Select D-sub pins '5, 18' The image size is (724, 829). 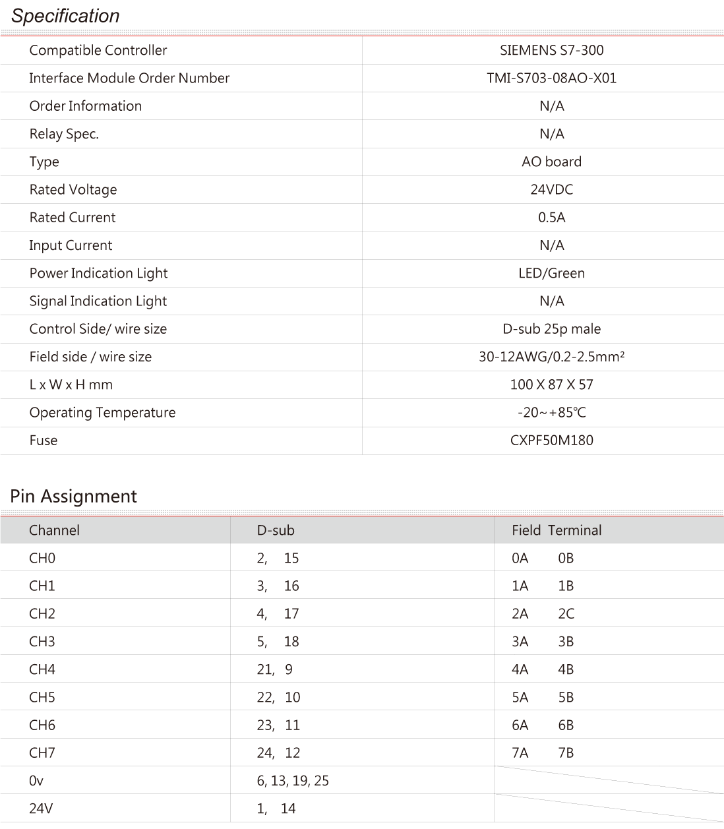[x=278, y=641]
